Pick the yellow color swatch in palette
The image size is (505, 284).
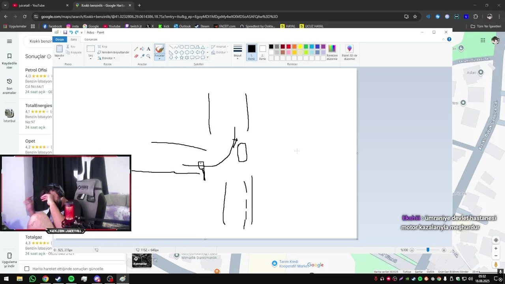tap(300, 47)
